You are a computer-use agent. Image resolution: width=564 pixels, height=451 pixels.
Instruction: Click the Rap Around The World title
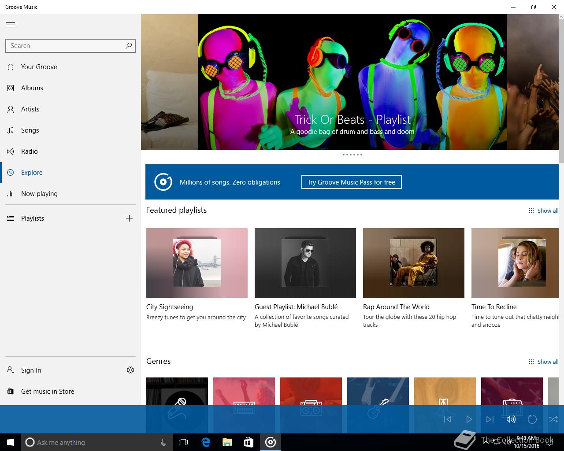tap(396, 307)
